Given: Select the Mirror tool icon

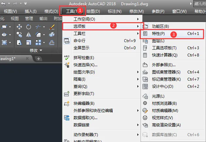Looking at the screenshot, I should [28, 35].
